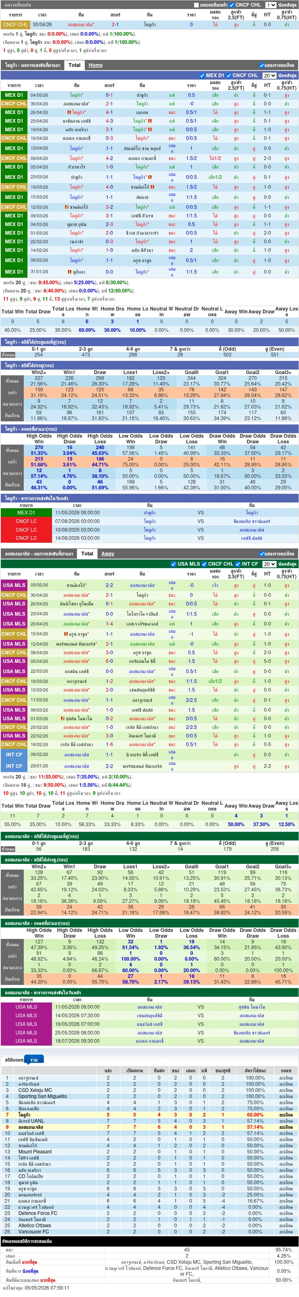Uncheck the MEX D1 league filter

(x=202, y=75)
